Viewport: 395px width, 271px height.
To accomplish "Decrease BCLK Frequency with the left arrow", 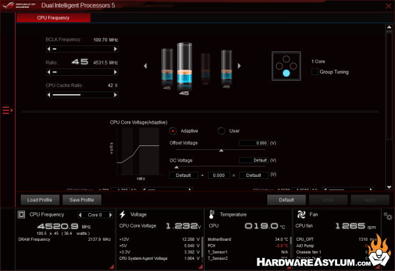I will click(49, 49).
